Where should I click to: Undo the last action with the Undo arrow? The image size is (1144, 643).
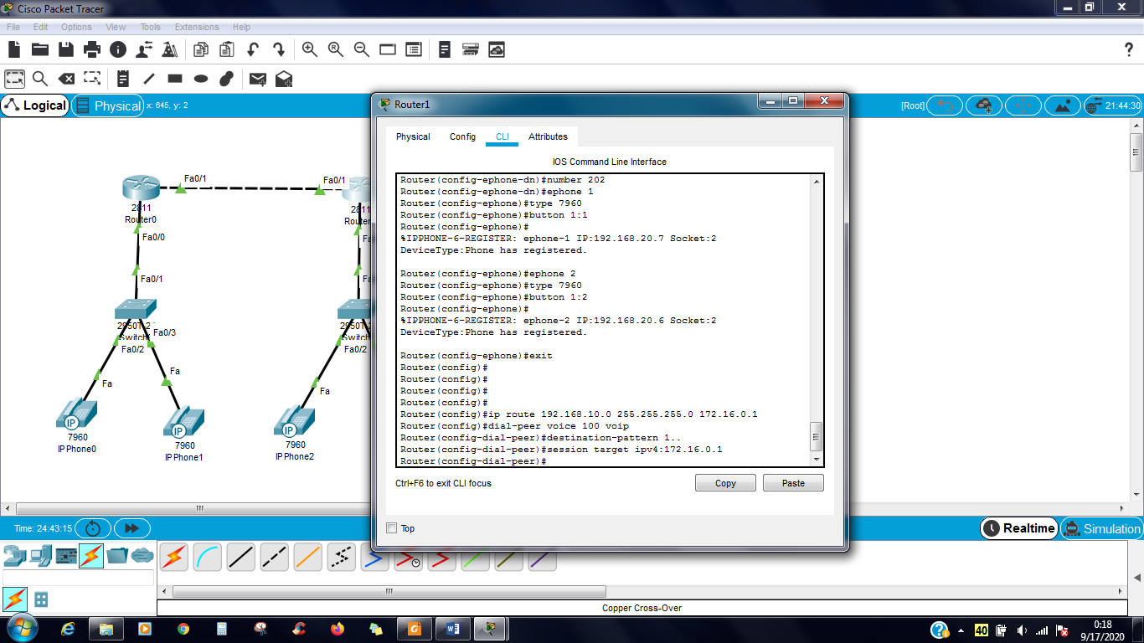tap(253, 49)
